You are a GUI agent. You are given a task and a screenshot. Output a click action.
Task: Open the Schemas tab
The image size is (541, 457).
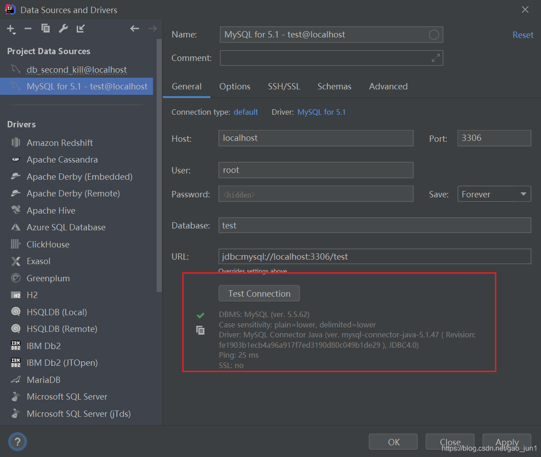334,86
